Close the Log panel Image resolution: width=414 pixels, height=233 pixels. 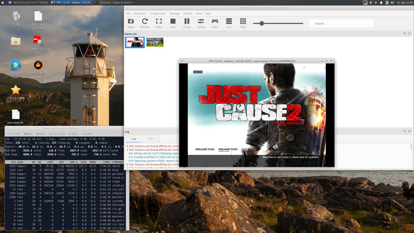click(410, 132)
